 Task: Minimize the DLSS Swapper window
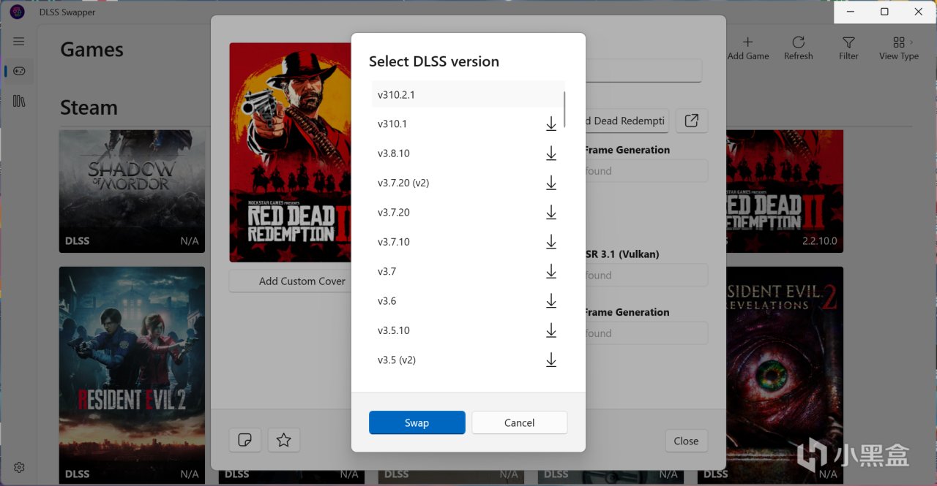[x=851, y=12]
